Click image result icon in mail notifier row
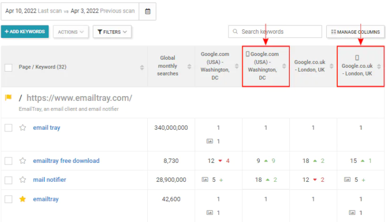The height and width of the screenshot is (222, 386). (x=205, y=180)
